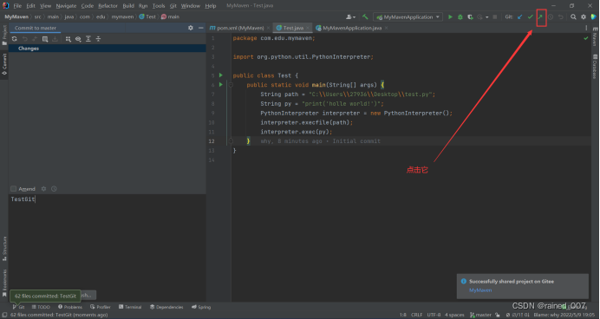This screenshot has width=600, height=319.
Task: Open the Navigate menu
Action: pyautogui.click(x=66, y=6)
